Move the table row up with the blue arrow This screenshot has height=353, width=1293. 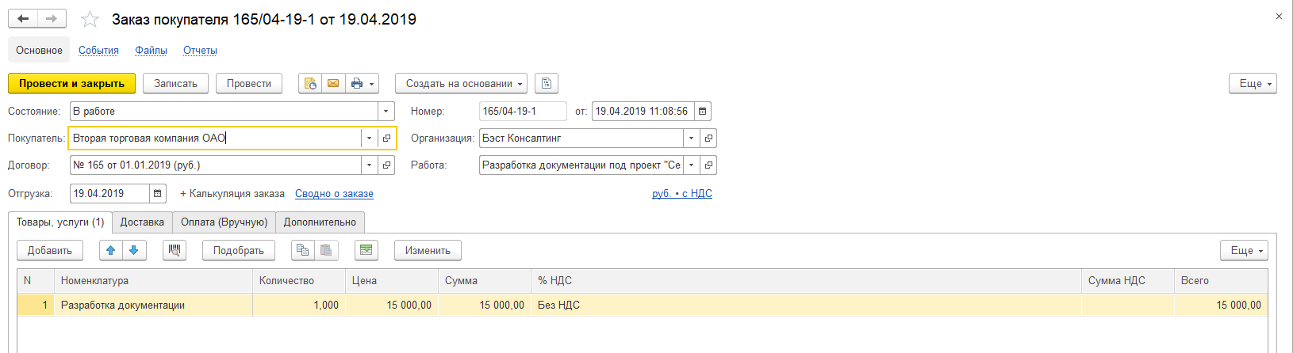click(x=111, y=250)
